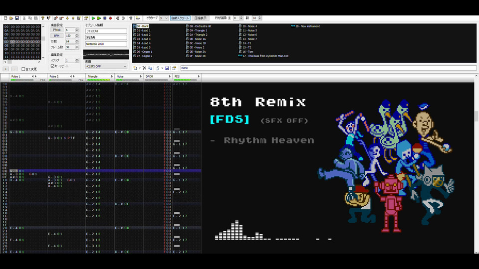Image resolution: width=479 pixels, height=269 pixels.
Task: Click the Remove frame toolbar icon
Action: tap(61, 18)
